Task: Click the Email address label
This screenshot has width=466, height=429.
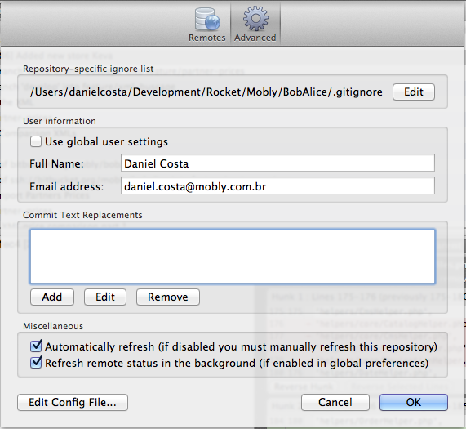Action: [x=67, y=186]
